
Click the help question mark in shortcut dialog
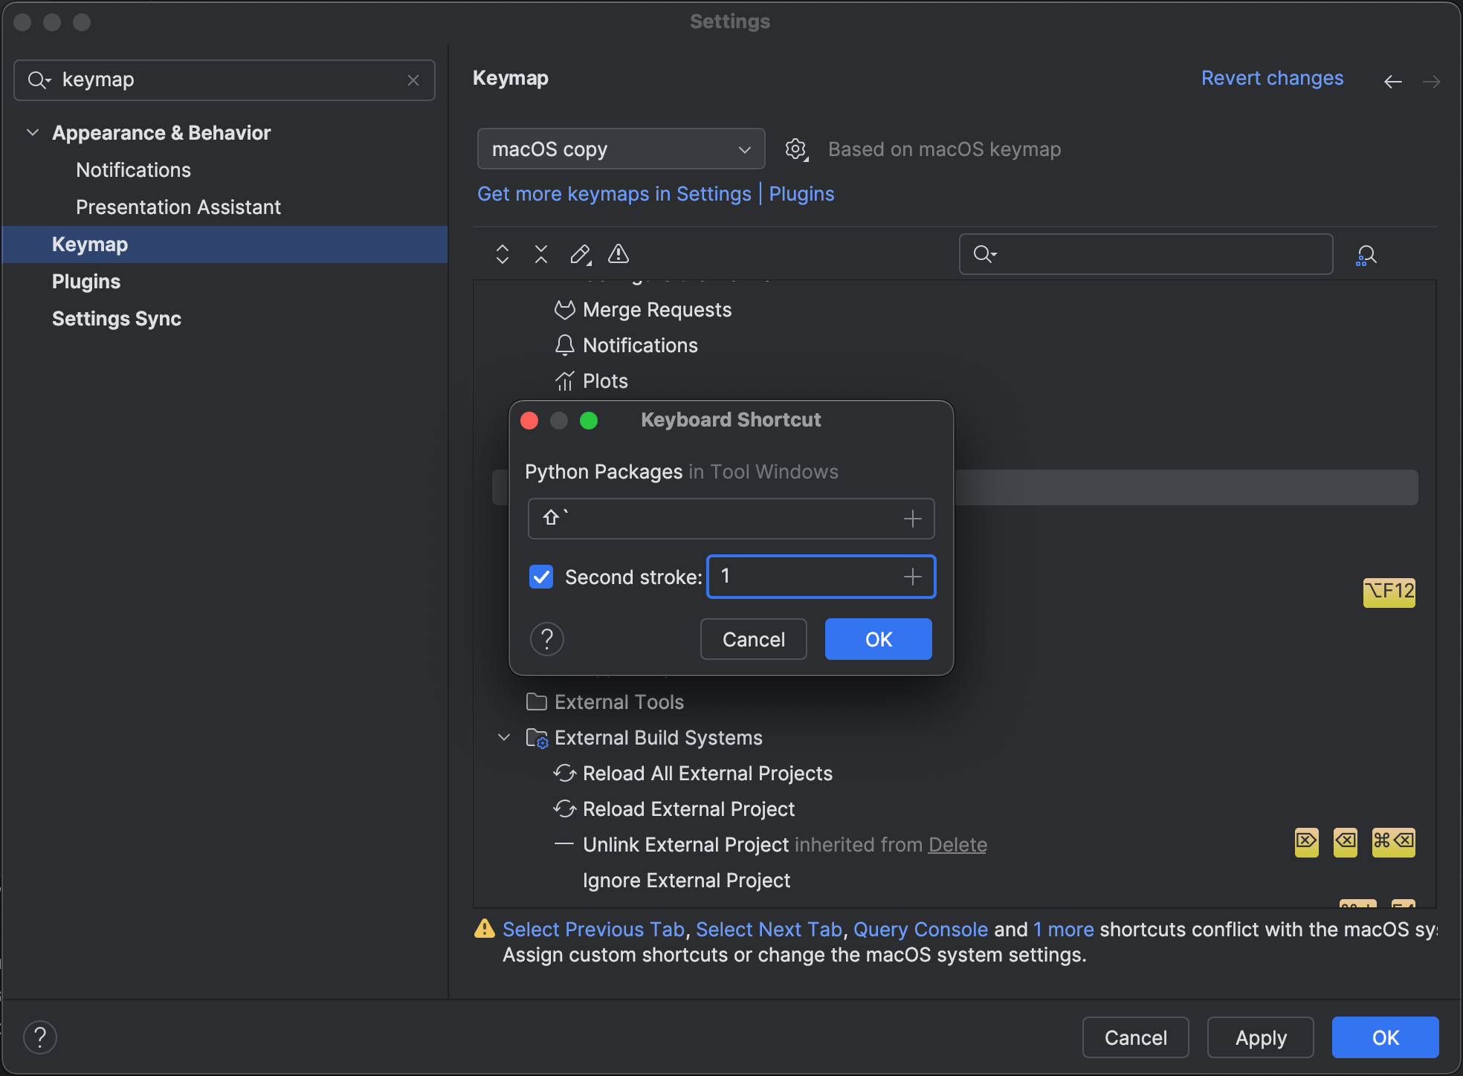pyautogui.click(x=547, y=638)
